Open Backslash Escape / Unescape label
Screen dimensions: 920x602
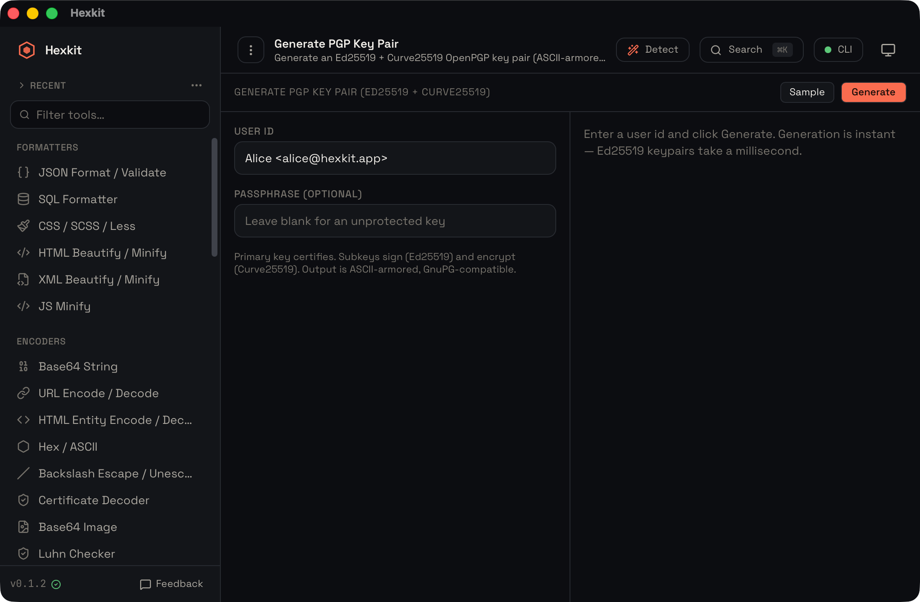tap(115, 473)
